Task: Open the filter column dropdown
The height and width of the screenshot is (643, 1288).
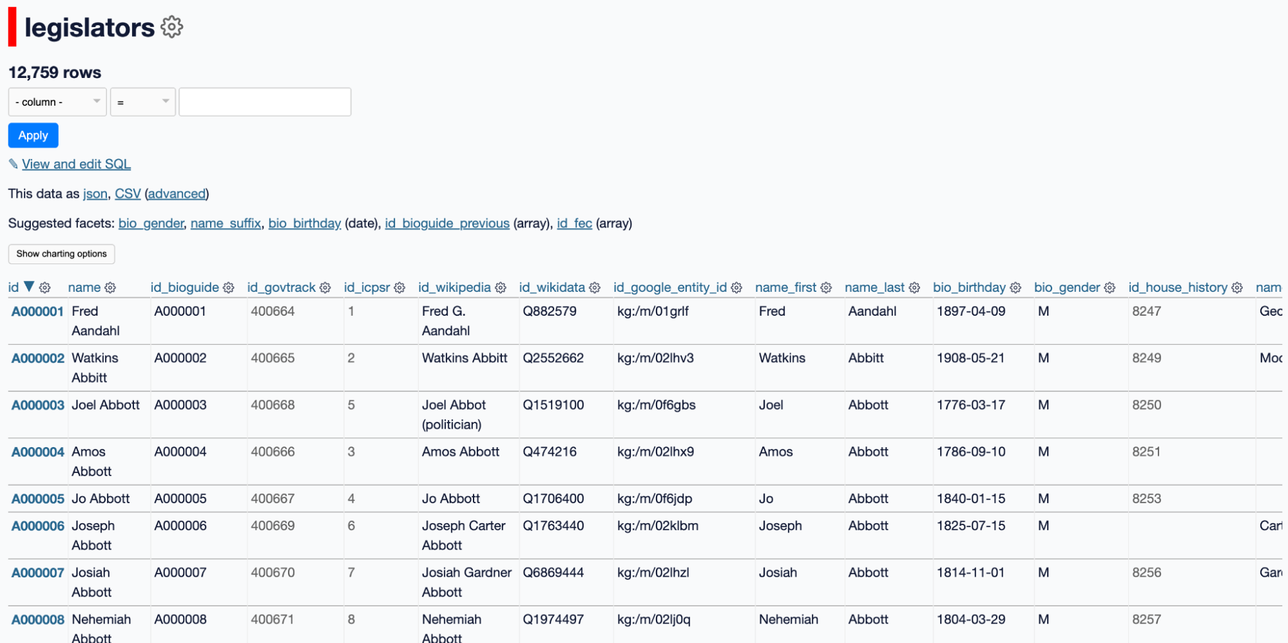Action: pos(57,102)
